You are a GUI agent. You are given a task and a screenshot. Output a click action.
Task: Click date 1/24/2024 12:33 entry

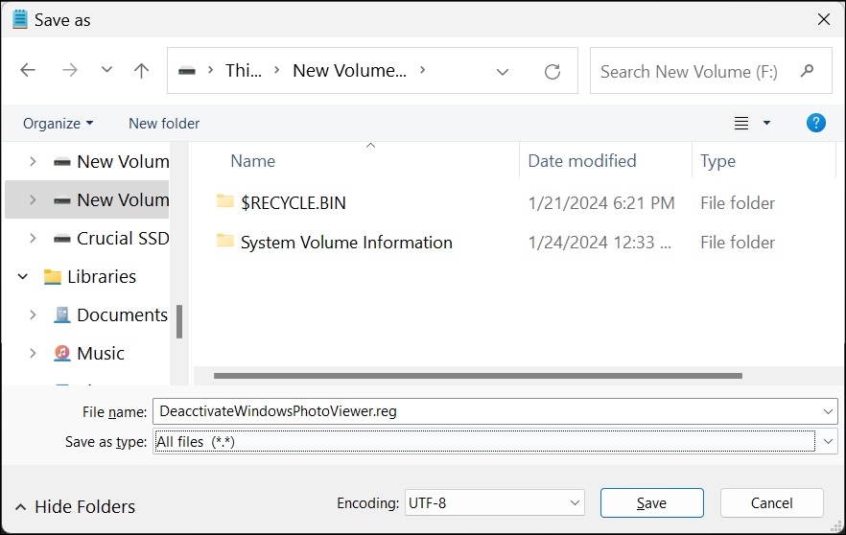tap(599, 243)
